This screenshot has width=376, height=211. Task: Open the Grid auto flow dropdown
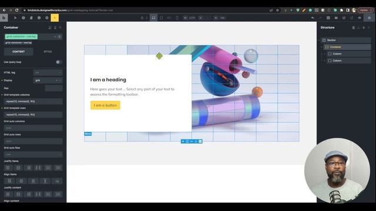click(x=33, y=155)
